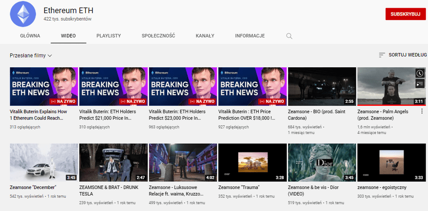Click '542 tys. wyświetleń' text

[x=26, y=196]
